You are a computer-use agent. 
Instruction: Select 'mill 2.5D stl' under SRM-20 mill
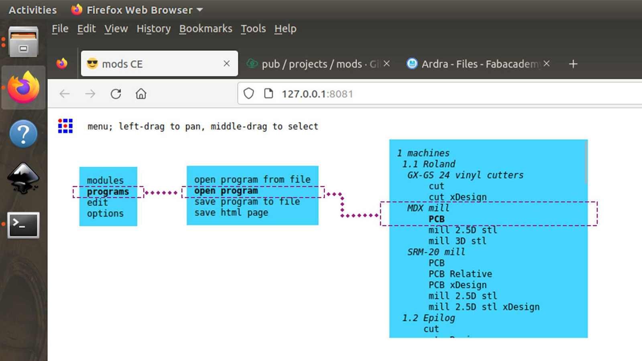(463, 296)
